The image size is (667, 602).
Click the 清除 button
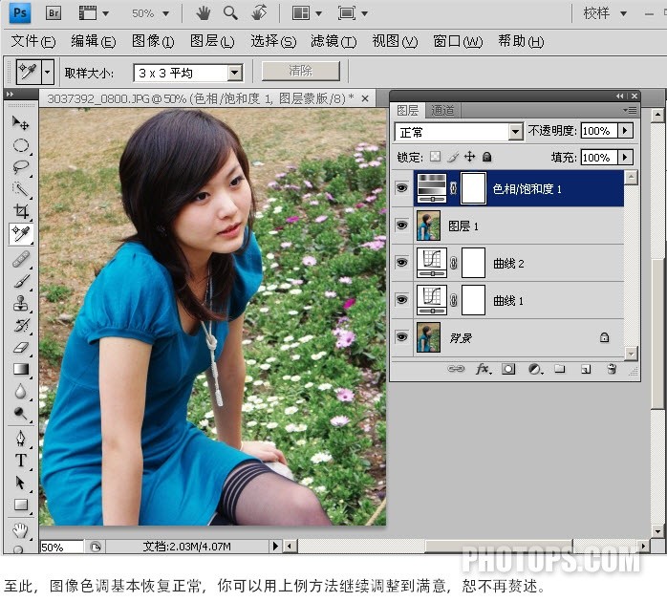[301, 71]
